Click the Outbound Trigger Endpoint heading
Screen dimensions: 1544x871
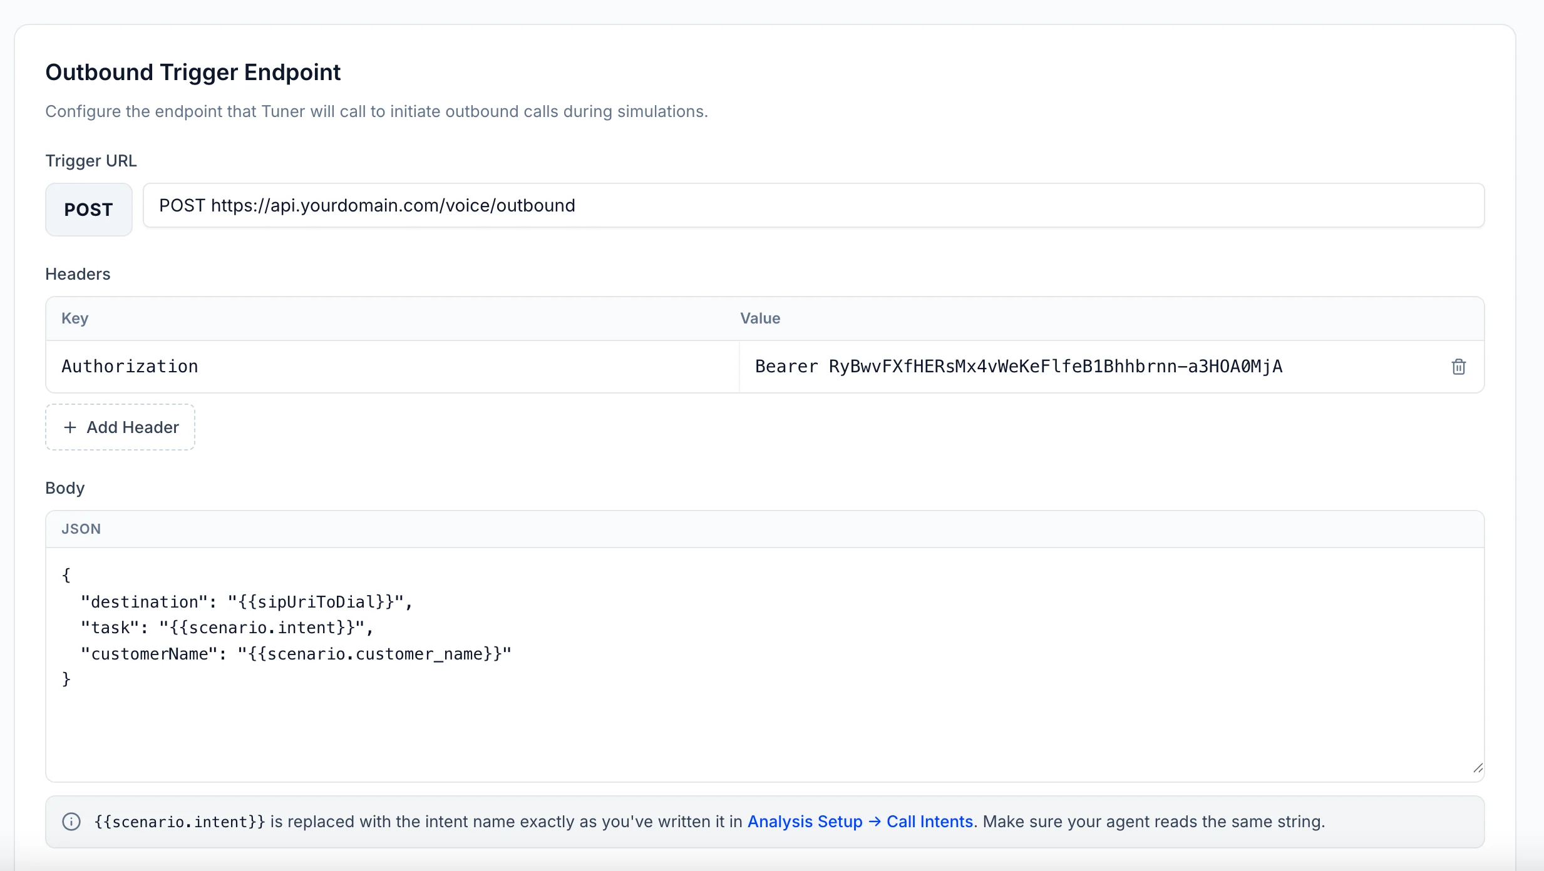193,73
